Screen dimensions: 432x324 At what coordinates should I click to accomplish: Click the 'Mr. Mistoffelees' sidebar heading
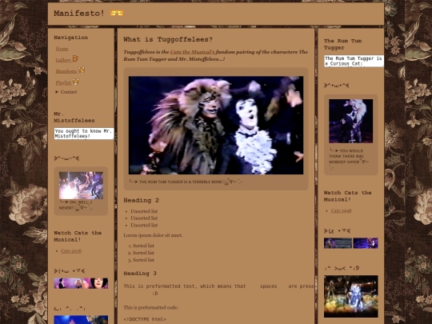(x=74, y=117)
